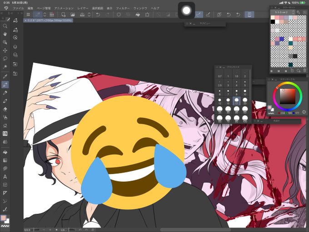Open the 編集 menu
309x232 pixels.
(30, 8)
